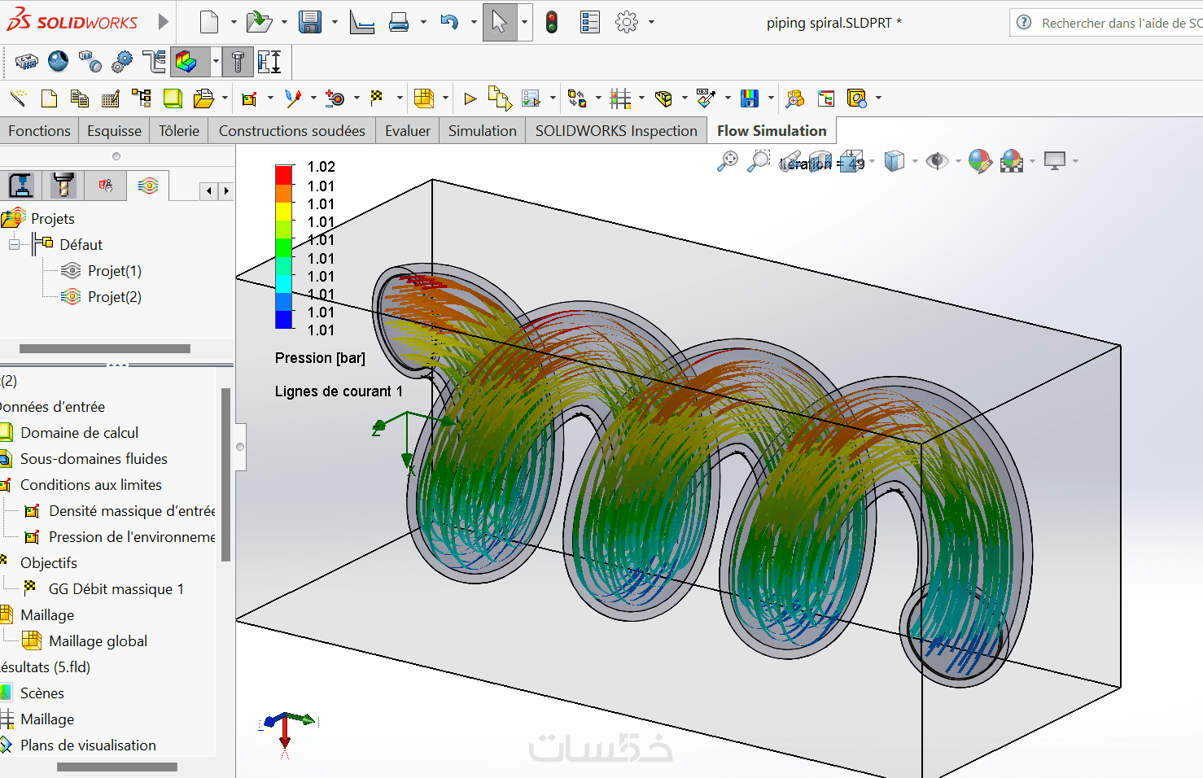Activate the Select arrow cursor tool
This screenshot has width=1203, height=778.
[x=500, y=22]
